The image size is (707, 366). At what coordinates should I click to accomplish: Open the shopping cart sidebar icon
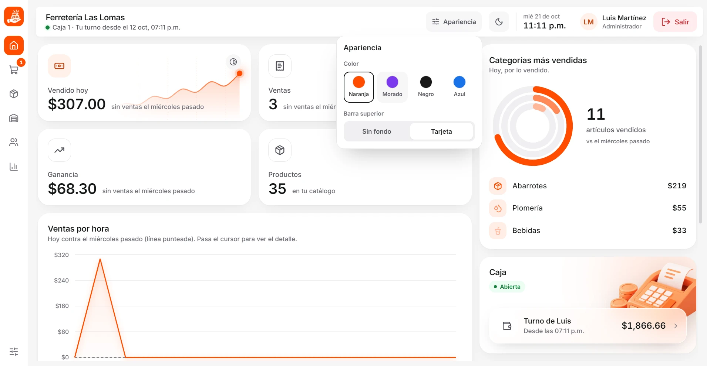point(14,70)
